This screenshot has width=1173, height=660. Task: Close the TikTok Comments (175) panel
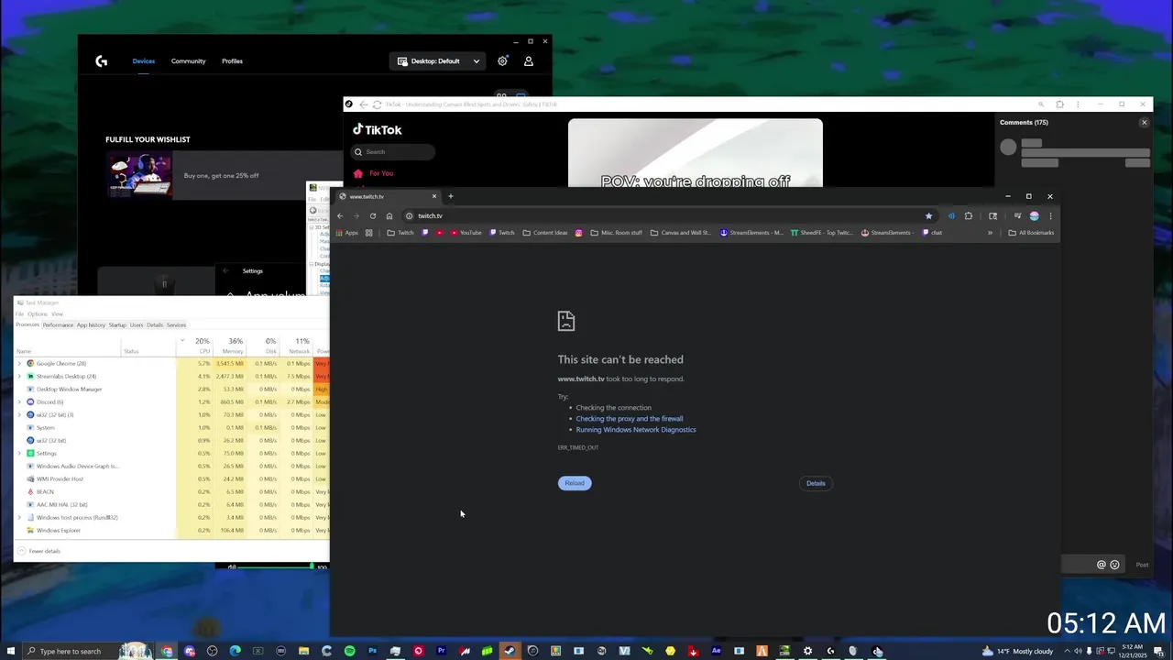pyautogui.click(x=1144, y=123)
